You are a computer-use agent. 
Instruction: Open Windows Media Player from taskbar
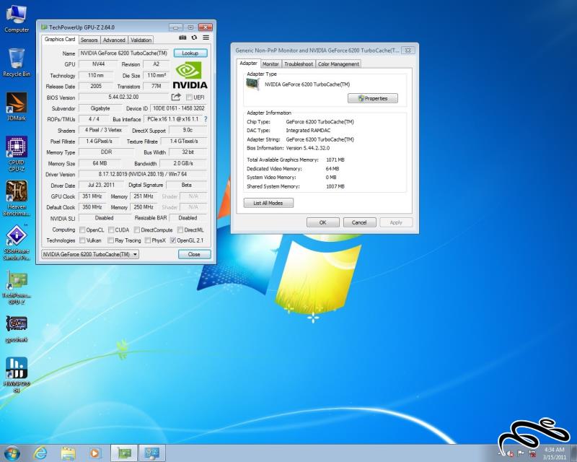(94, 453)
